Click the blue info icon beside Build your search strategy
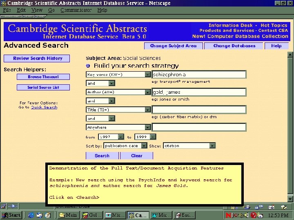The height and width of the screenshot is (220, 294). click(88, 66)
